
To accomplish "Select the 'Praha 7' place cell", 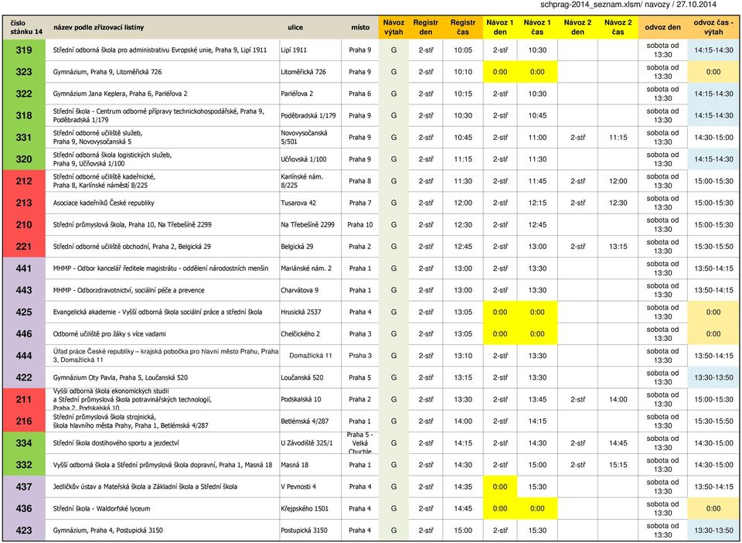I will (360, 203).
